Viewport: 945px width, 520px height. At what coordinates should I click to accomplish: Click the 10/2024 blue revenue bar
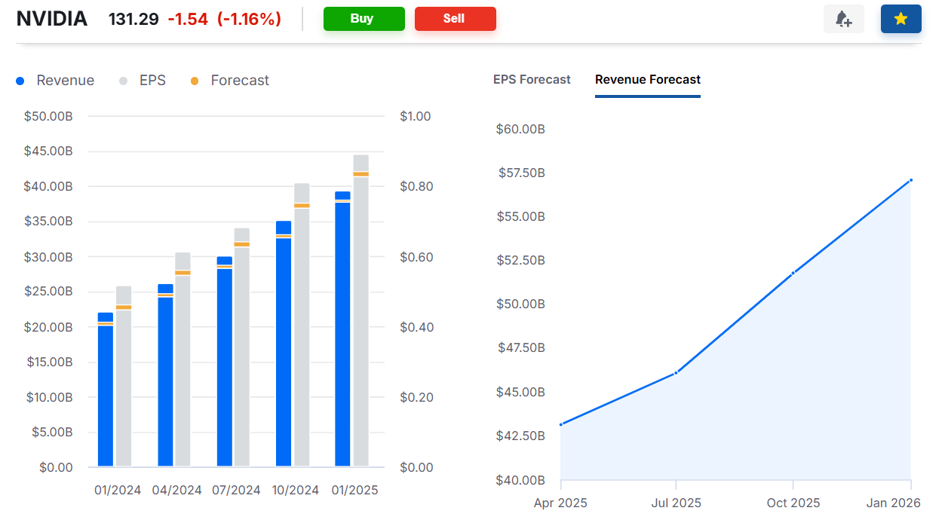coord(284,344)
